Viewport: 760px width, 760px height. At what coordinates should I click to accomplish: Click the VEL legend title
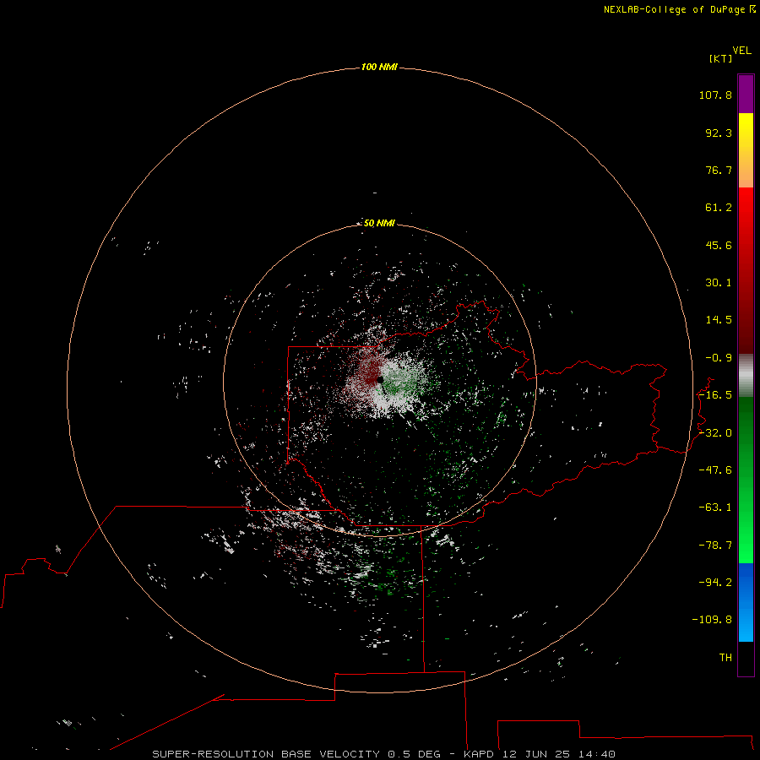tap(742, 51)
